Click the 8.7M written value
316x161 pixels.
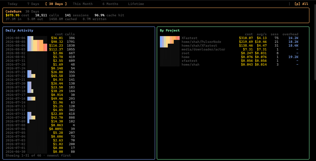point(95,19)
